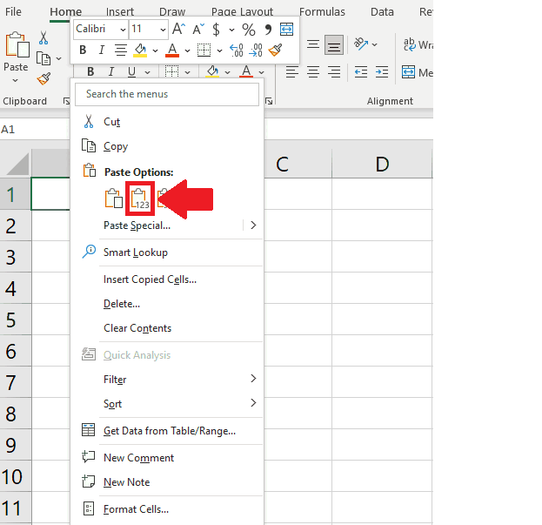
Task: Expand the Paste button dropdown arrow
Action: pos(15,81)
